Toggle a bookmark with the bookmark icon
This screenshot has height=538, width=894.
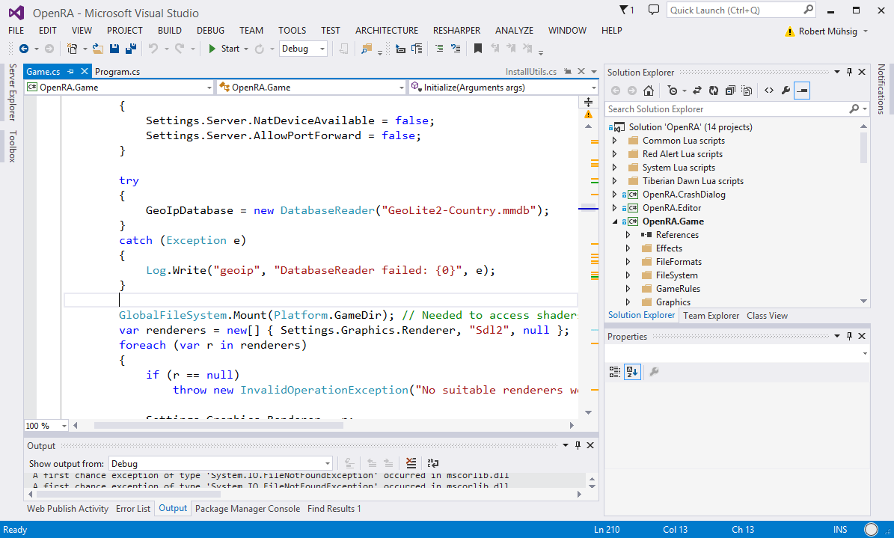(x=478, y=49)
